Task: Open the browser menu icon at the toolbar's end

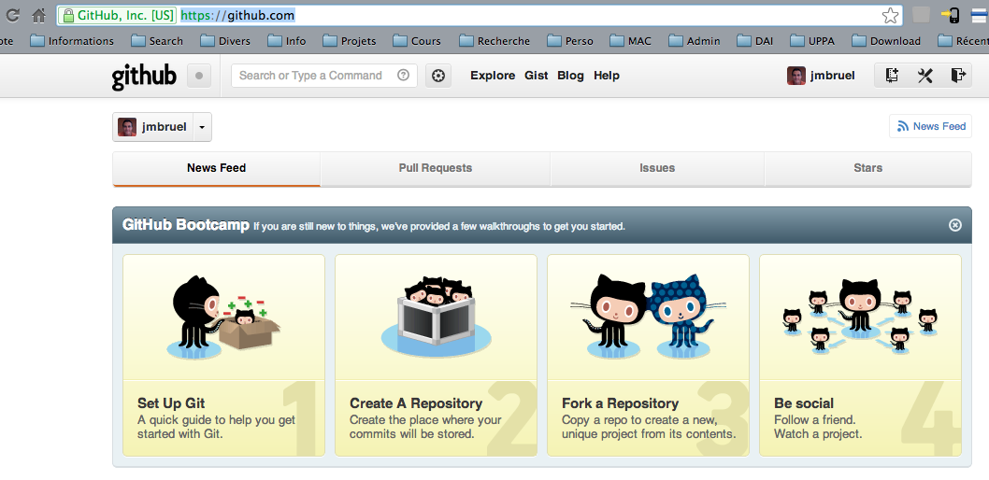Action: tap(980, 15)
